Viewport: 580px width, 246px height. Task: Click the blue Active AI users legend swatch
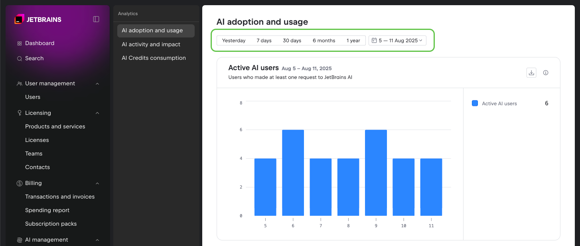click(475, 103)
